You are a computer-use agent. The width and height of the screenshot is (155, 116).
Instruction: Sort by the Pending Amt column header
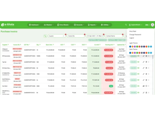110,45
